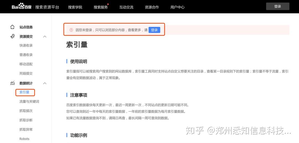Screen dimensions: 299x143
Task: Click paragraph starting 索引量指可以被搜索用户
Action: pyautogui.click(x=177, y=75)
